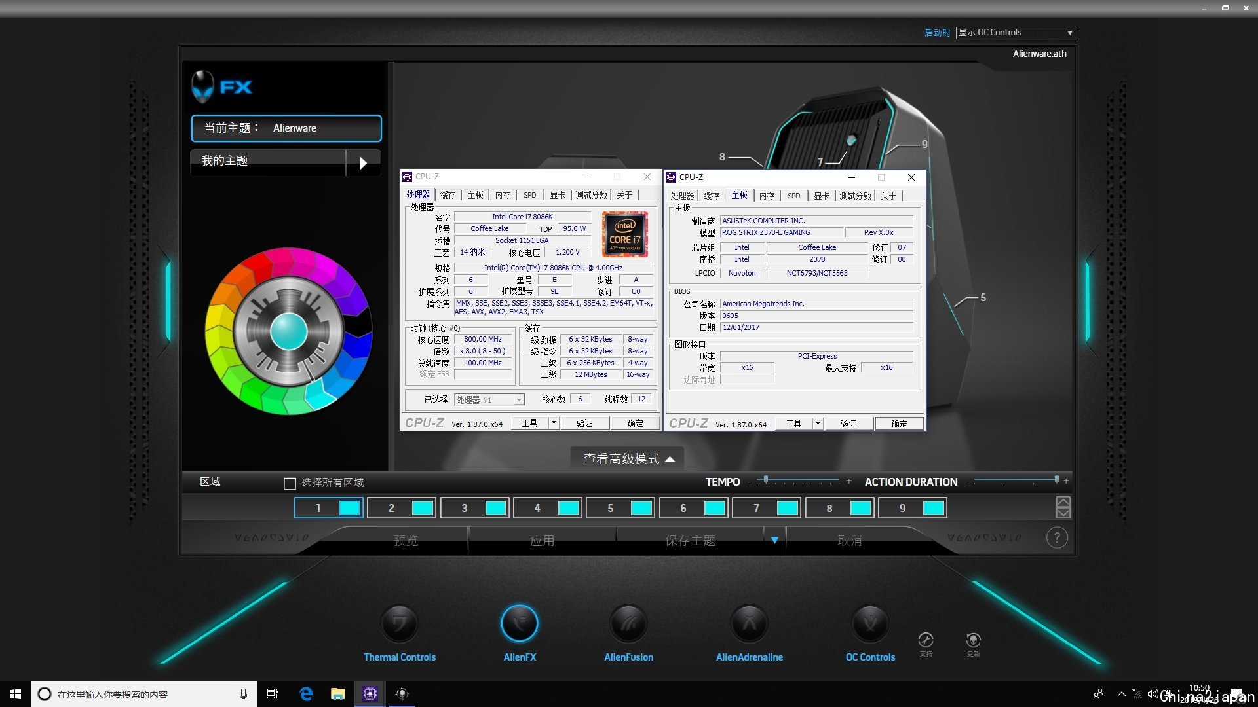Check 选择所有区域 checkbox
The height and width of the screenshot is (707, 1258).
290,483
